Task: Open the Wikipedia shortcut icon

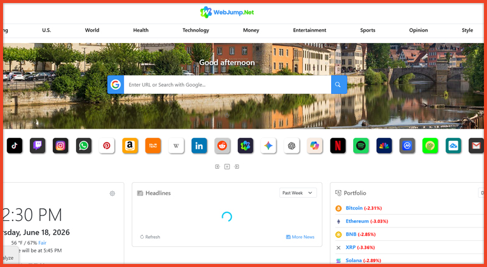Action: [x=177, y=146]
